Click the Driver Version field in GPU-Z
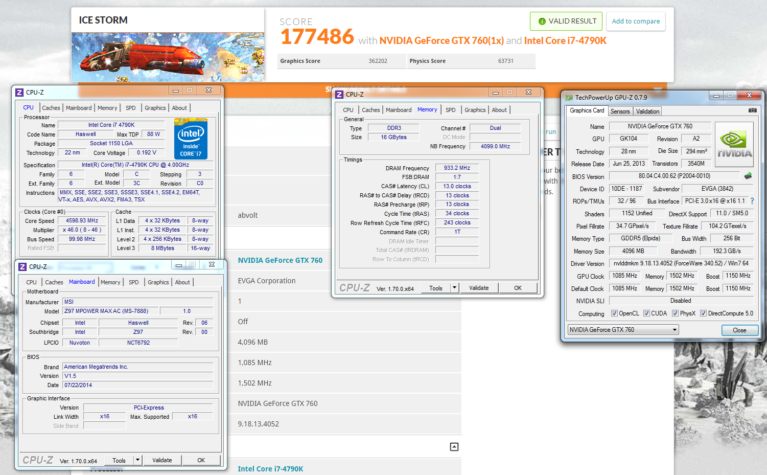Viewport: 767px width, 475px height. 681,263
